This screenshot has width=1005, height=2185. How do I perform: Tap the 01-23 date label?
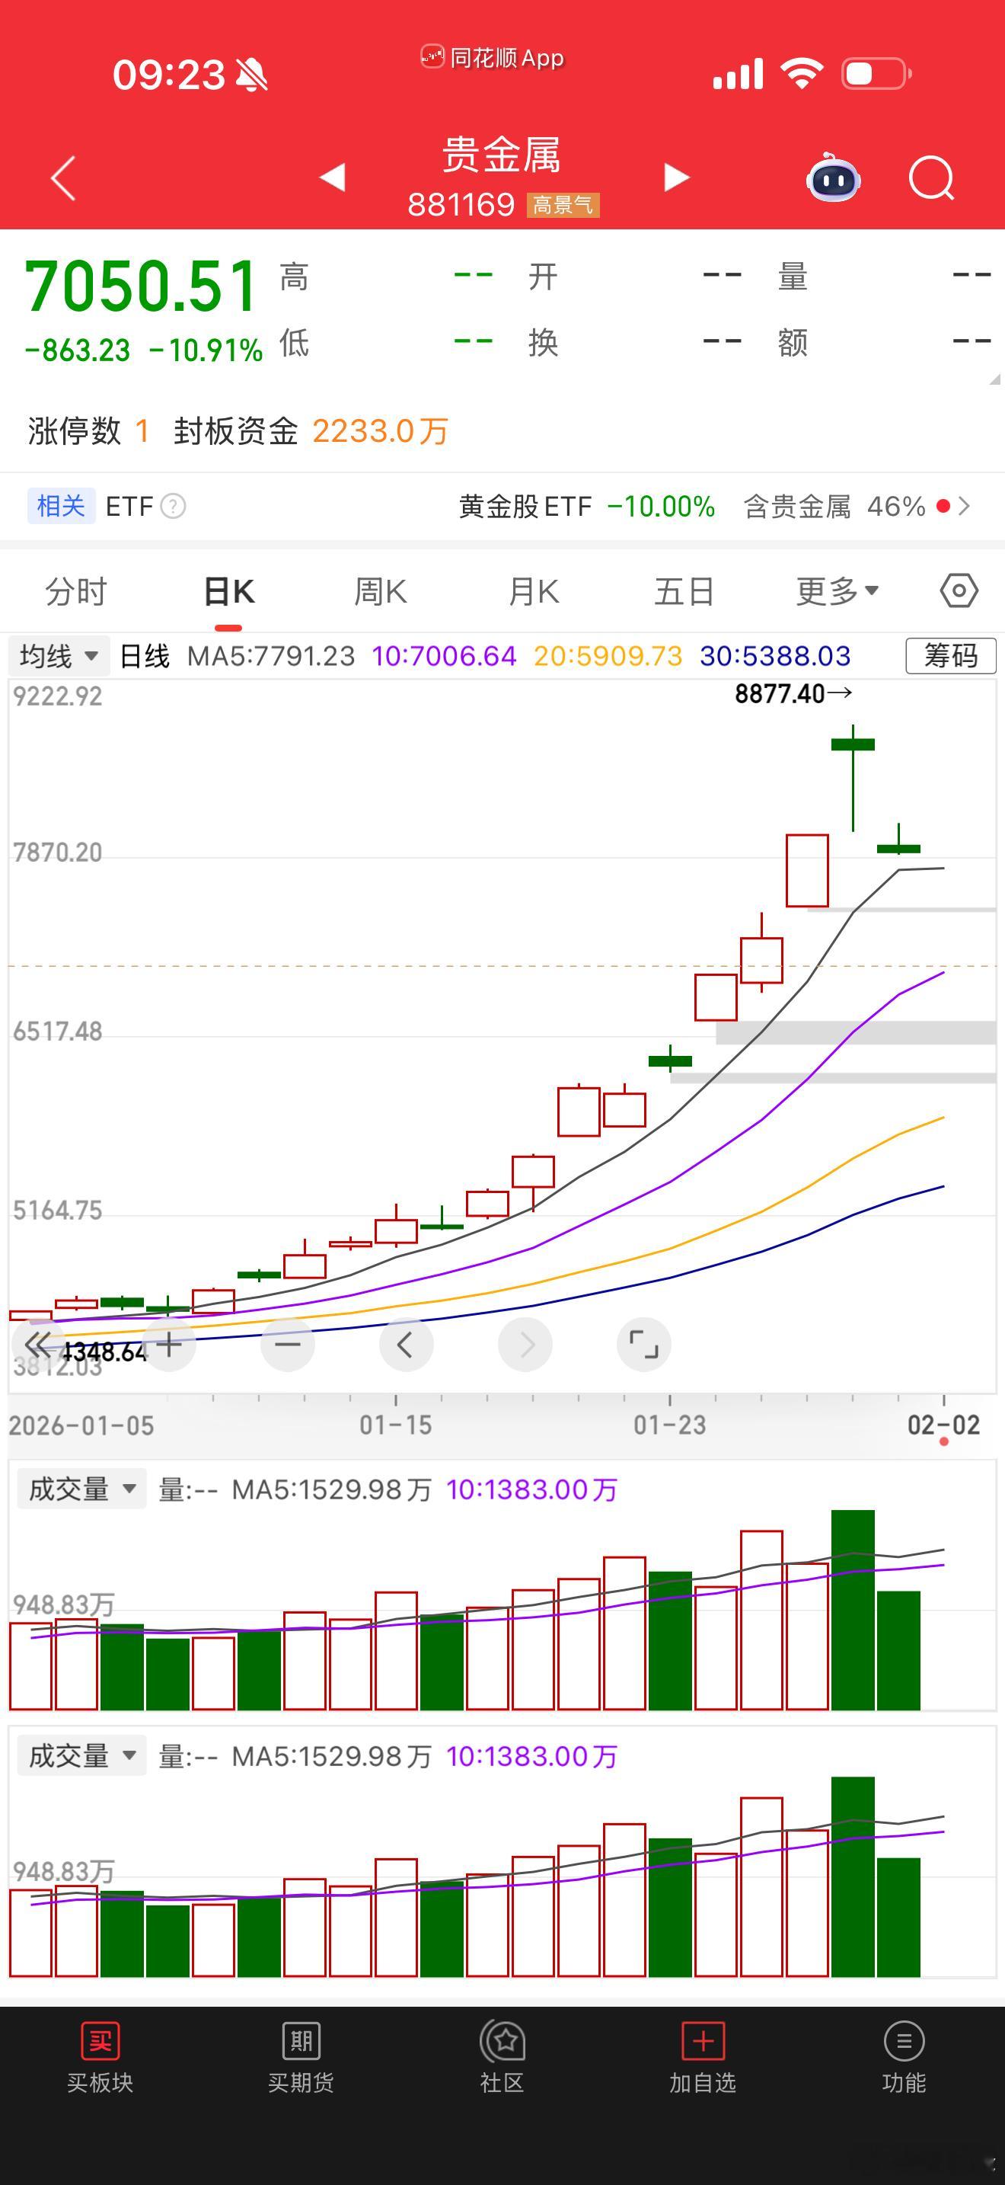pos(669,1424)
